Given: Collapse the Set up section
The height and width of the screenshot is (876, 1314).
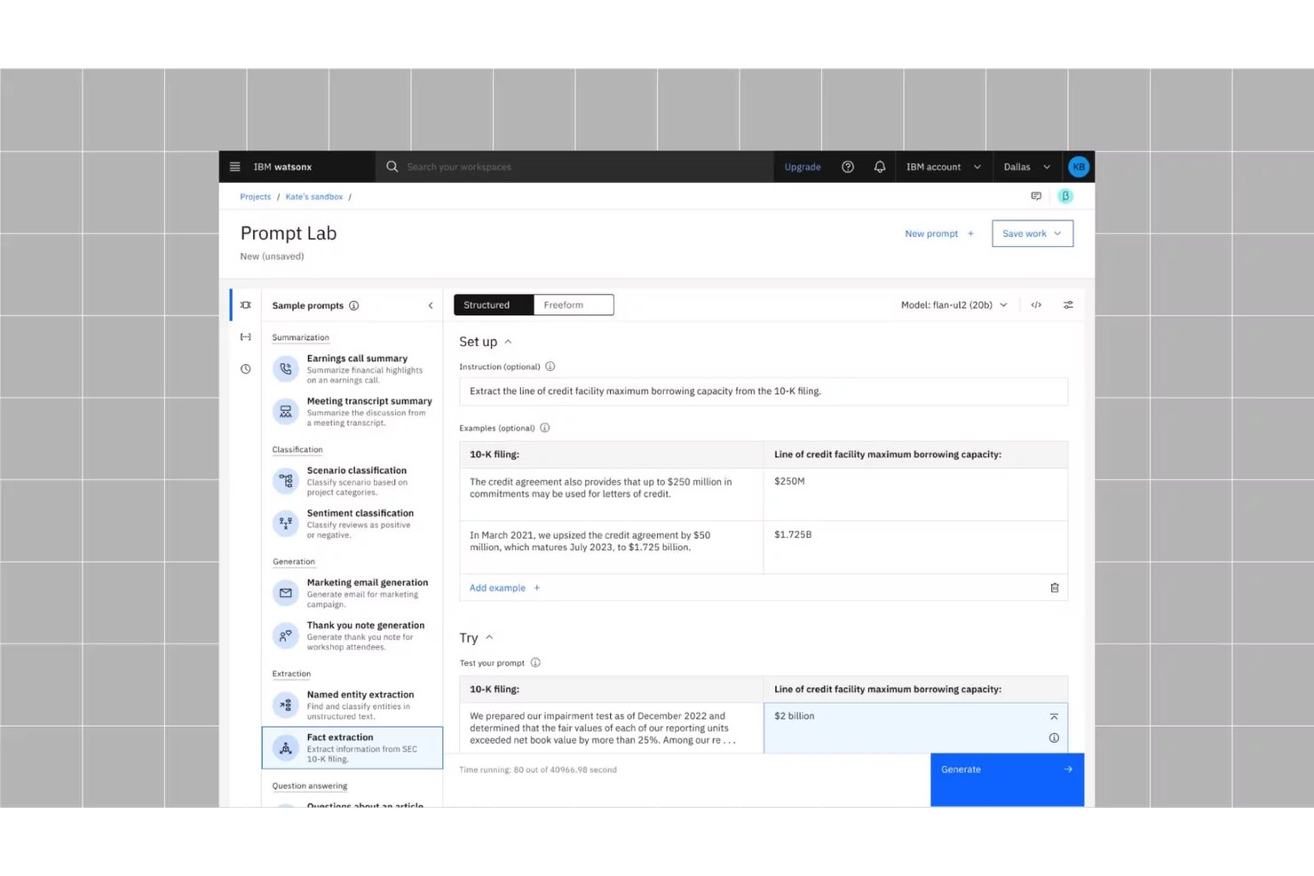Looking at the screenshot, I should tap(508, 342).
